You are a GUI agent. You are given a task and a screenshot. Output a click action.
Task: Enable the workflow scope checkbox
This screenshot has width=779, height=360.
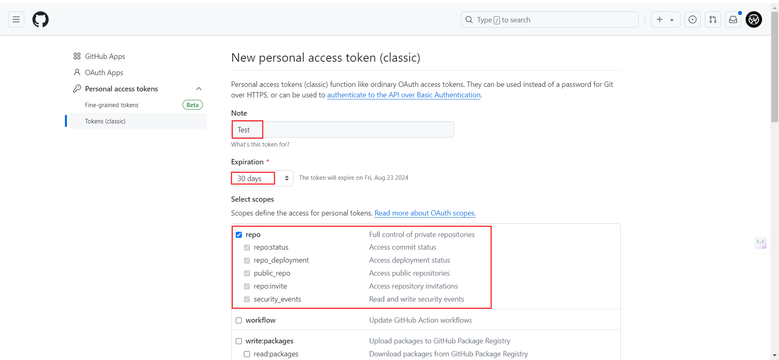coord(239,321)
